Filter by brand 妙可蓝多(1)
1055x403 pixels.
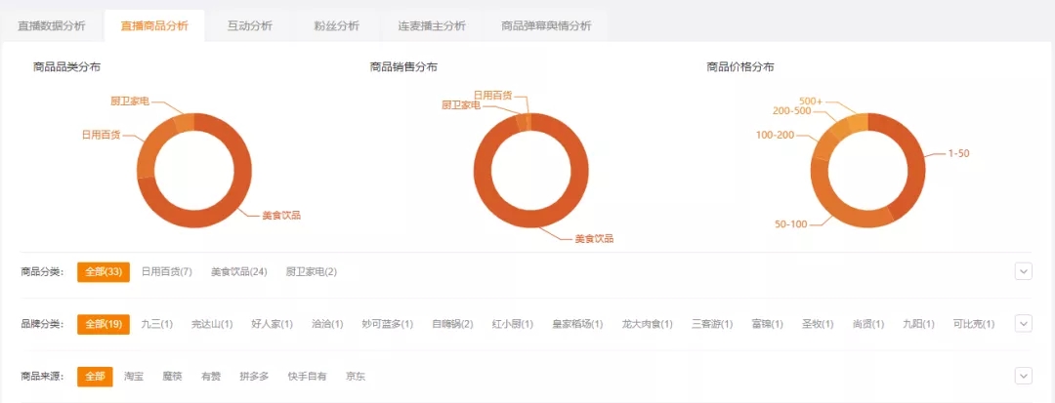point(388,324)
